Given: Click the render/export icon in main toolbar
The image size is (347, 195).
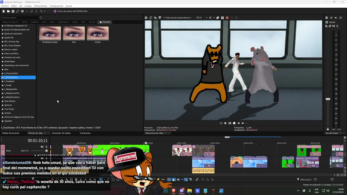Looking at the screenshot, I should tap(18, 11).
